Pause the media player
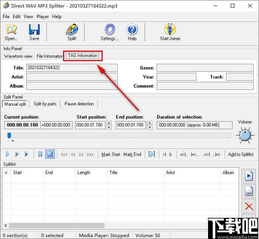 pos(40,154)
